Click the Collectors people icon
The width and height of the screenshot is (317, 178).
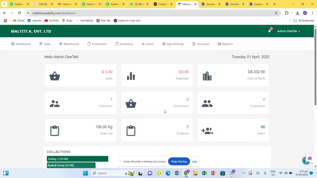pos(55,104)
